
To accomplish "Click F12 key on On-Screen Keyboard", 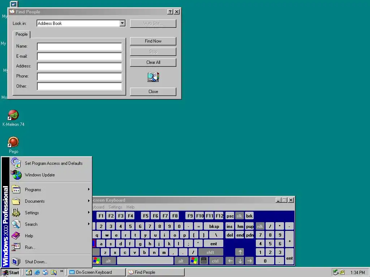I will point(219,216).
